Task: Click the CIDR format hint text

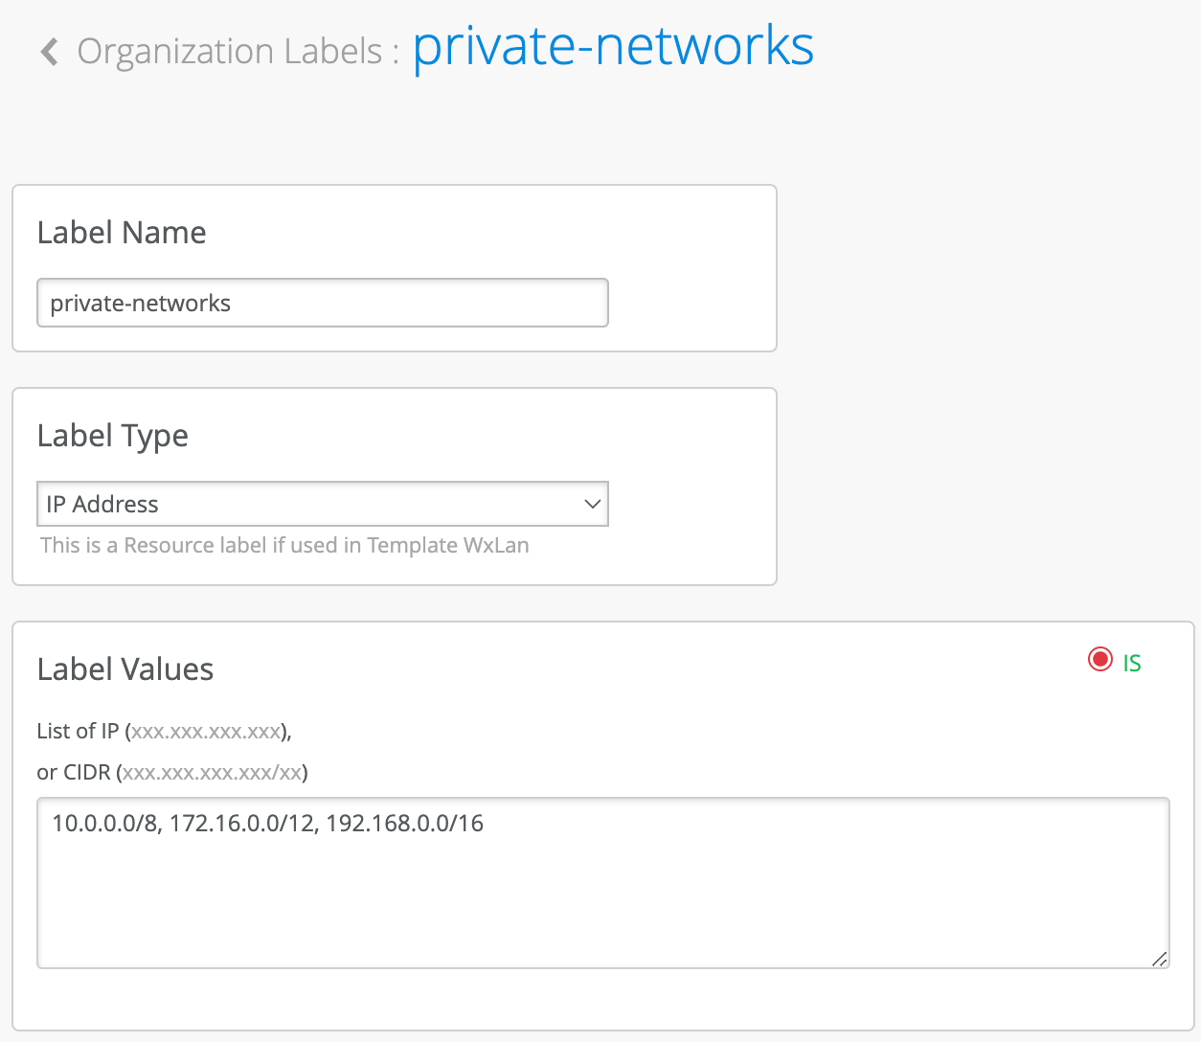Action: (172, 773)
